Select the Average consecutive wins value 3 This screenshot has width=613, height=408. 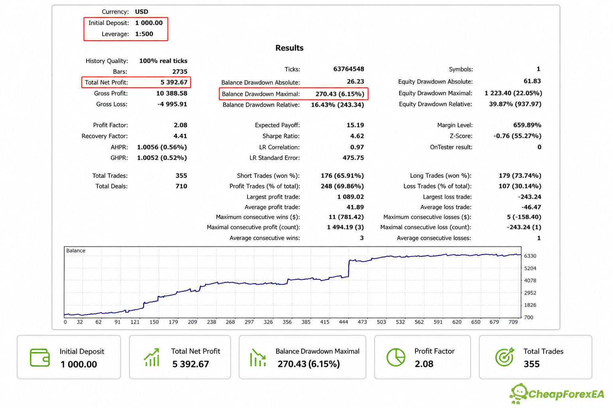[362, 238]
